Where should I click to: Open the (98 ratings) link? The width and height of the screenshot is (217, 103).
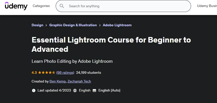click(65, 73)
